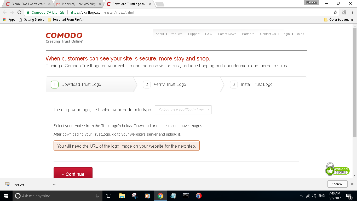Open Task View in the taskbar
Screen dimensions: 357x201
click(x=109, y=196)
